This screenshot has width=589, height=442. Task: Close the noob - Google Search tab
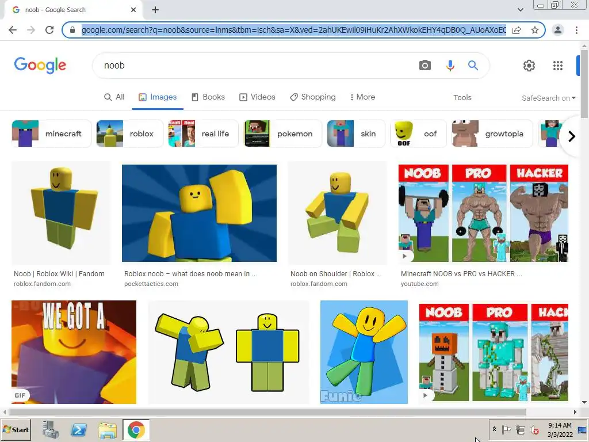(133, 10)
